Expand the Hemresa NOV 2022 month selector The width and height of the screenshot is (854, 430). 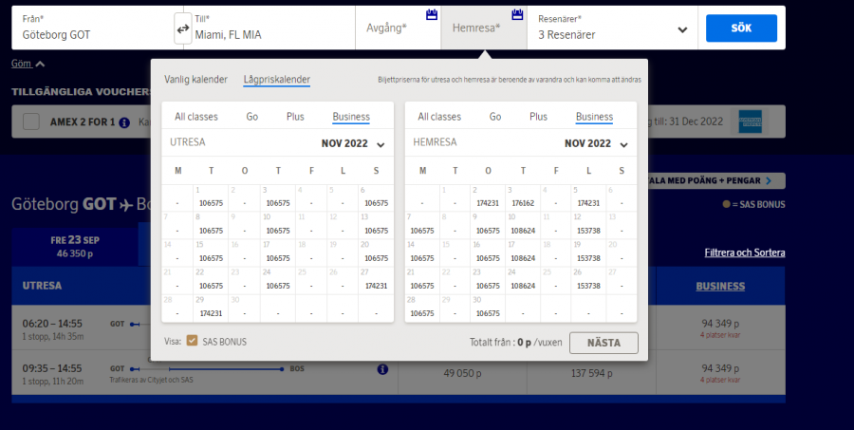pyautogui.click(x=623, y=144)
